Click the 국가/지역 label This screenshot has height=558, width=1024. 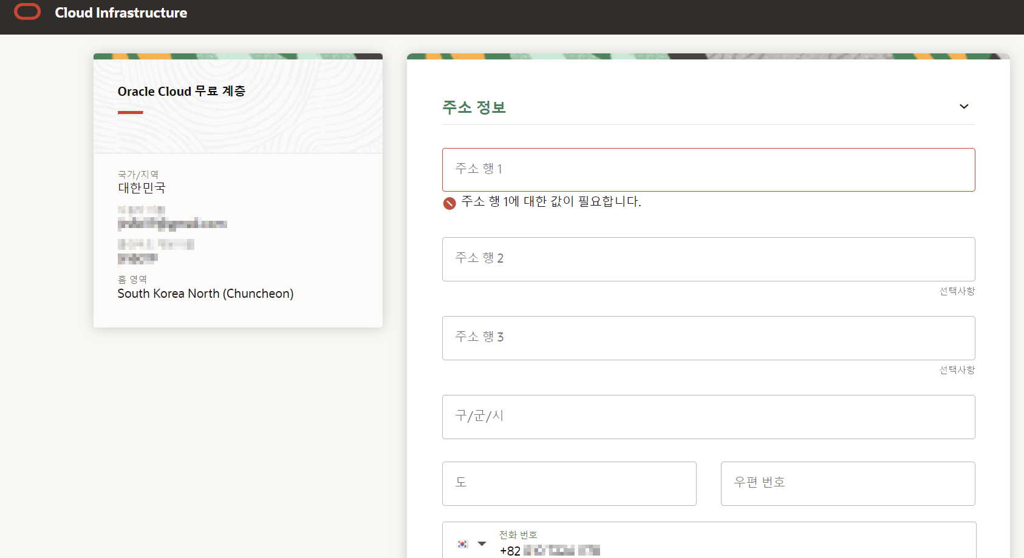pyautogui.click(x=138, y=175)
